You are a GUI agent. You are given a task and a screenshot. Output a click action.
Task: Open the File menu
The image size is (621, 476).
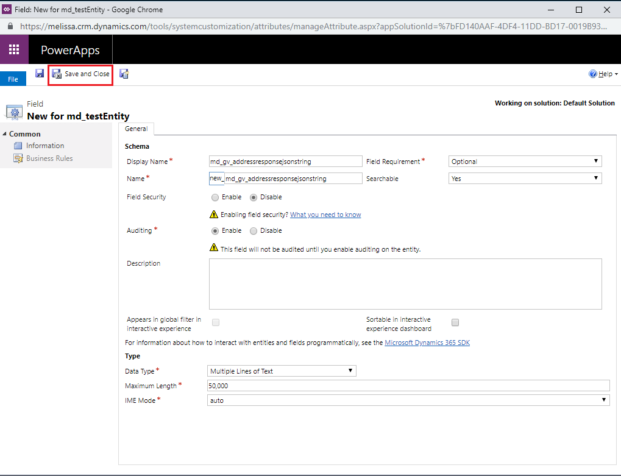point(13,79)
